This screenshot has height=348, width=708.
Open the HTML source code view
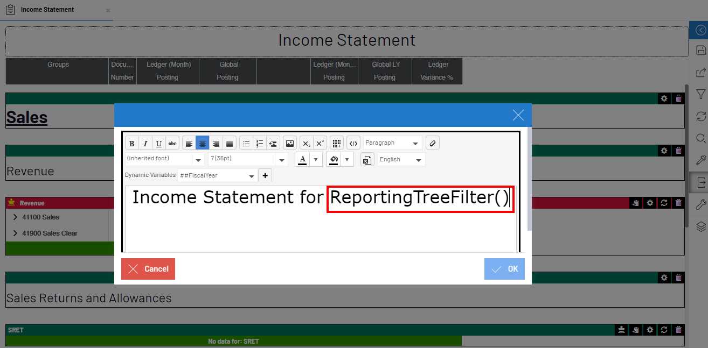tap(353, 143)
